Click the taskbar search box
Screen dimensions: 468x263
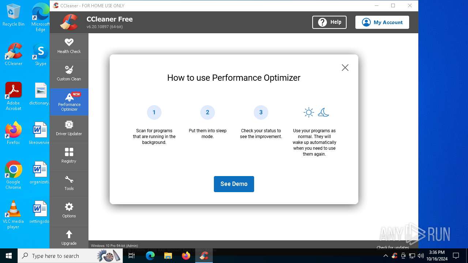click(x=70, y=256)
